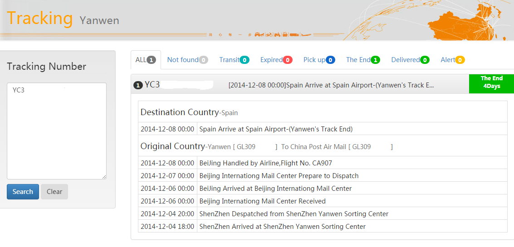514x247 pixels.
Task: Click the black number 1 badge beside YC3
Action: pyautogui.click(x=138, y=85)
